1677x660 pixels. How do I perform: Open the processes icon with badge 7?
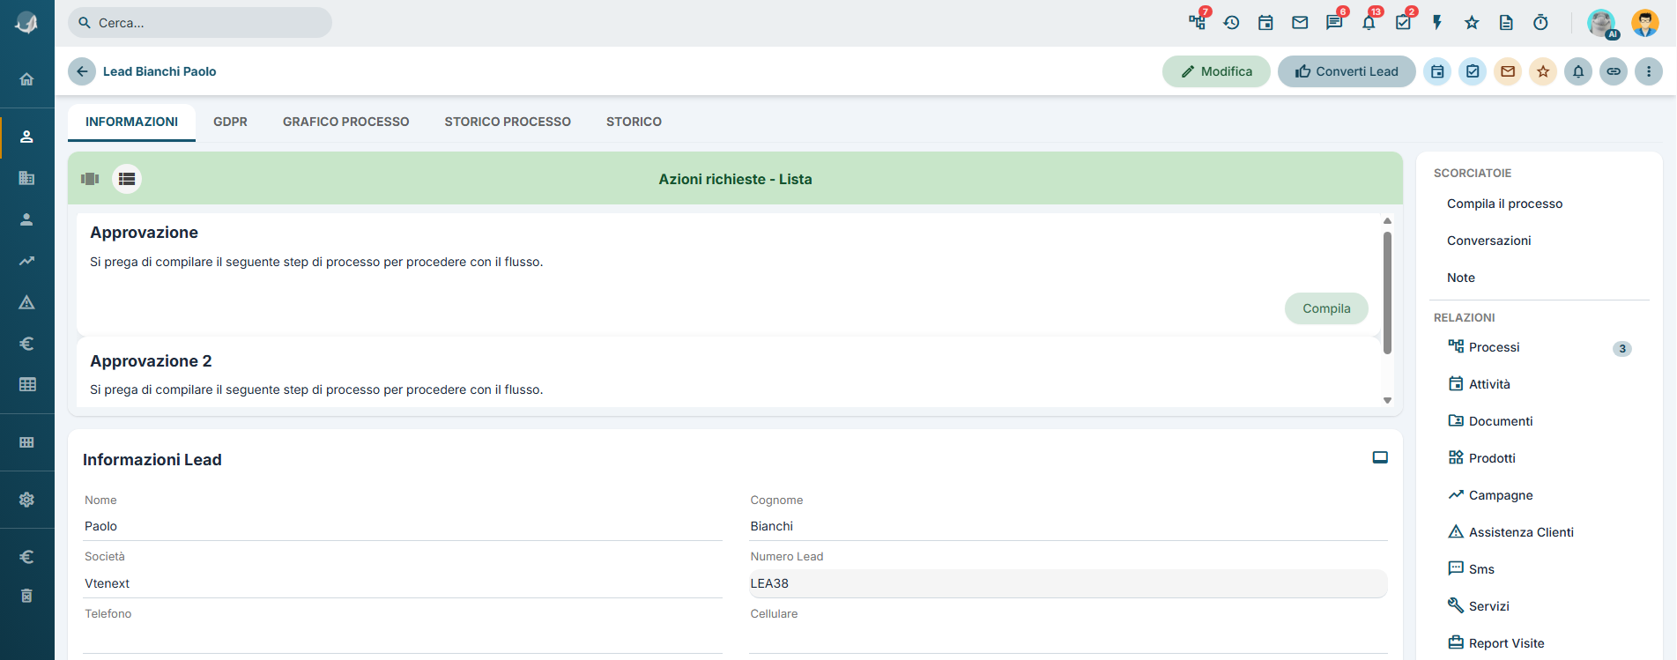pos(1197,23)
